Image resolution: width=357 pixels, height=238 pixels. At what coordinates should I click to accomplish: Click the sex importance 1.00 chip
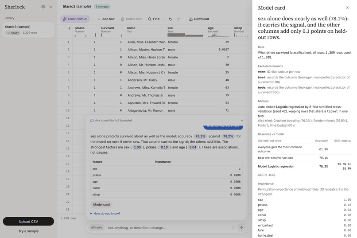(137, 147)
